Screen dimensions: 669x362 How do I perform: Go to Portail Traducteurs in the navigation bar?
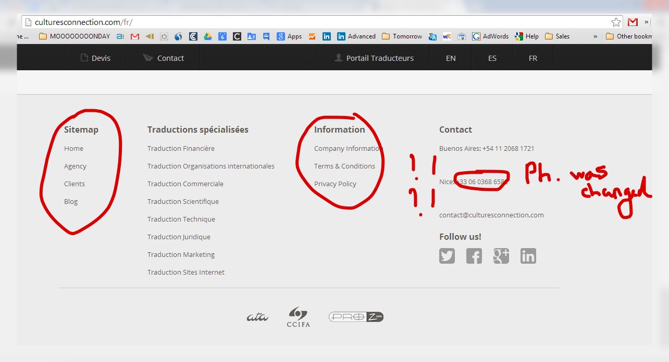(374, 58)
